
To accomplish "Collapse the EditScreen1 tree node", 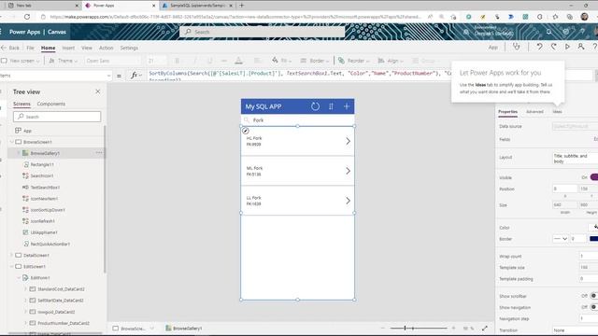I will [x=12, y=266].
